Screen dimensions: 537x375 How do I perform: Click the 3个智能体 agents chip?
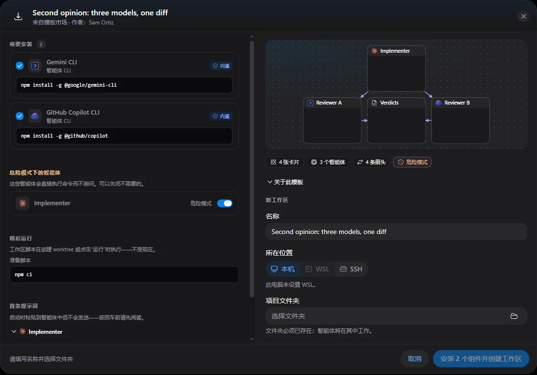(x=328, y=162)
